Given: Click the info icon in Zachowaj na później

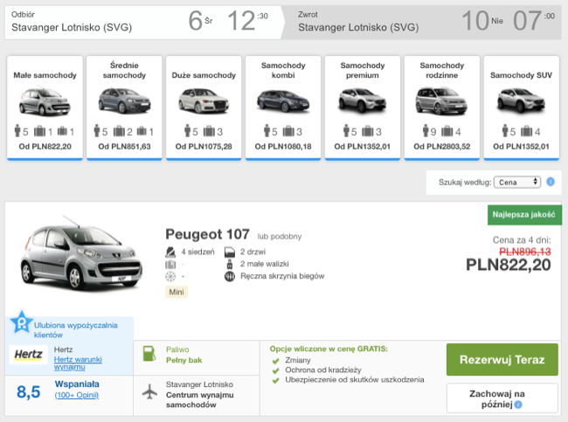Looking at the screenshot, I should pos(518,405).
